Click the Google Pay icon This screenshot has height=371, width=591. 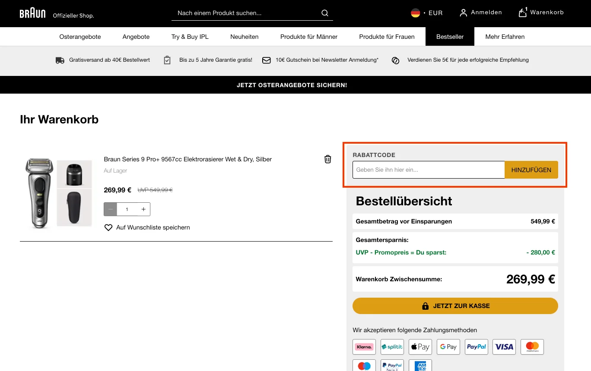click(448, 347)
